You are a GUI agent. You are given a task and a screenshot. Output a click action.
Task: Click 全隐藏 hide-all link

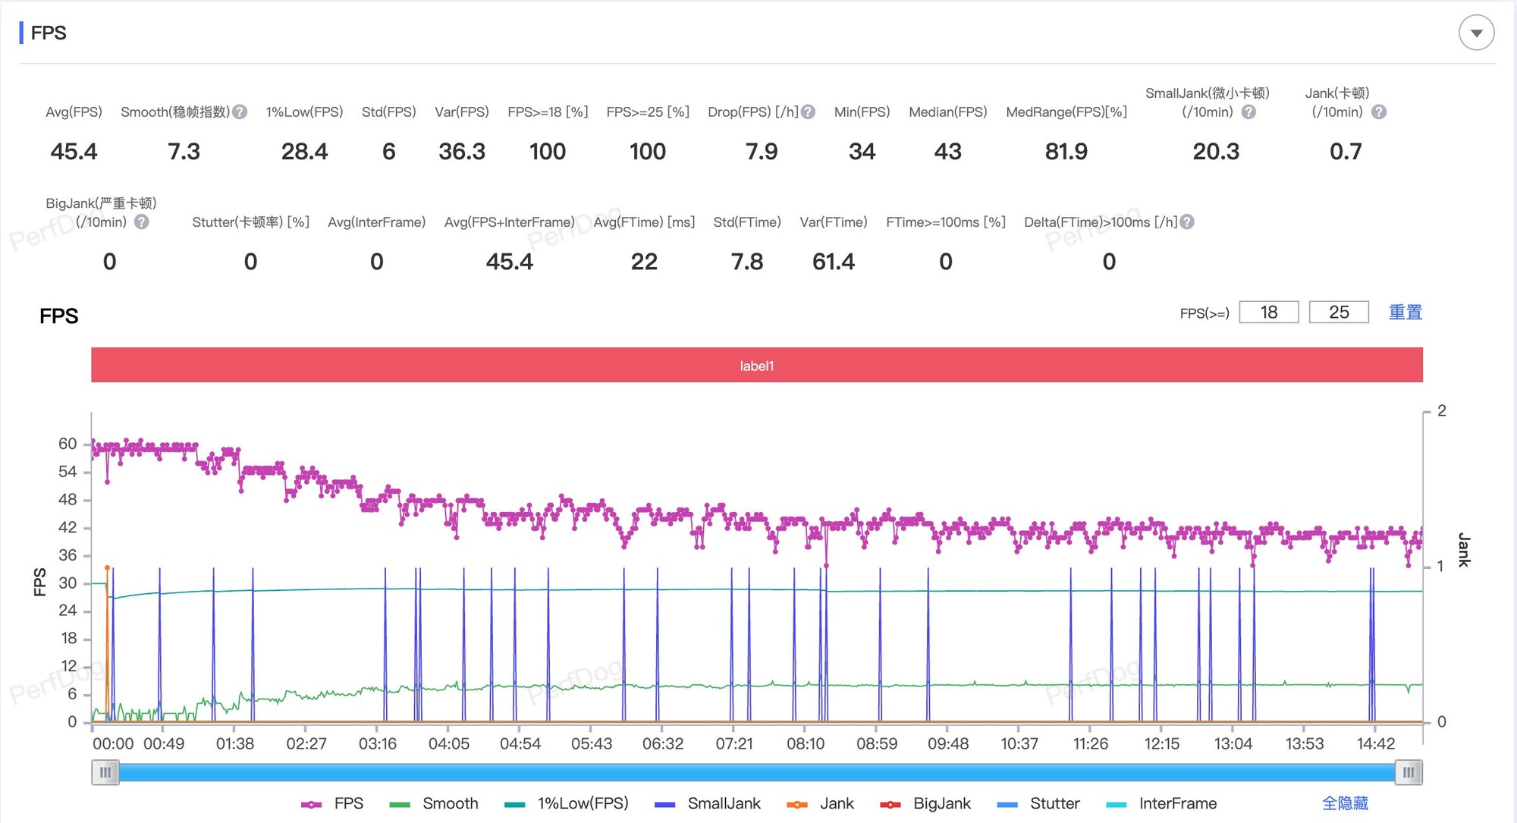click(x=1344, y=803)
